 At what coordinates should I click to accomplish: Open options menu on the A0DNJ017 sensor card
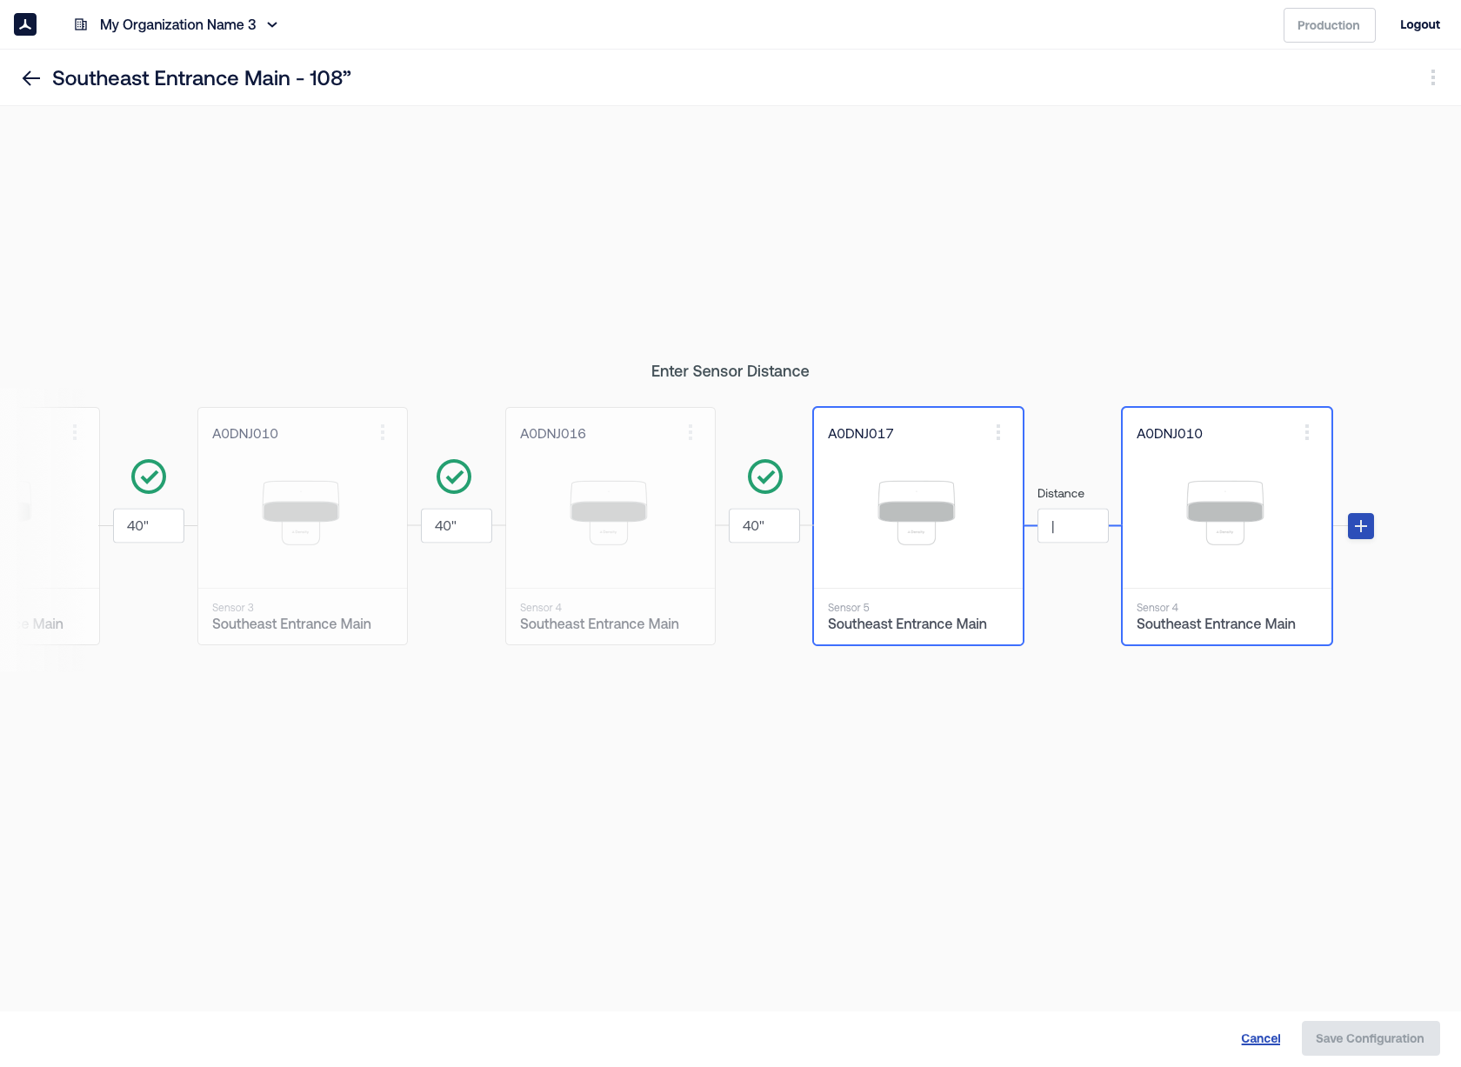click(997, 432)
